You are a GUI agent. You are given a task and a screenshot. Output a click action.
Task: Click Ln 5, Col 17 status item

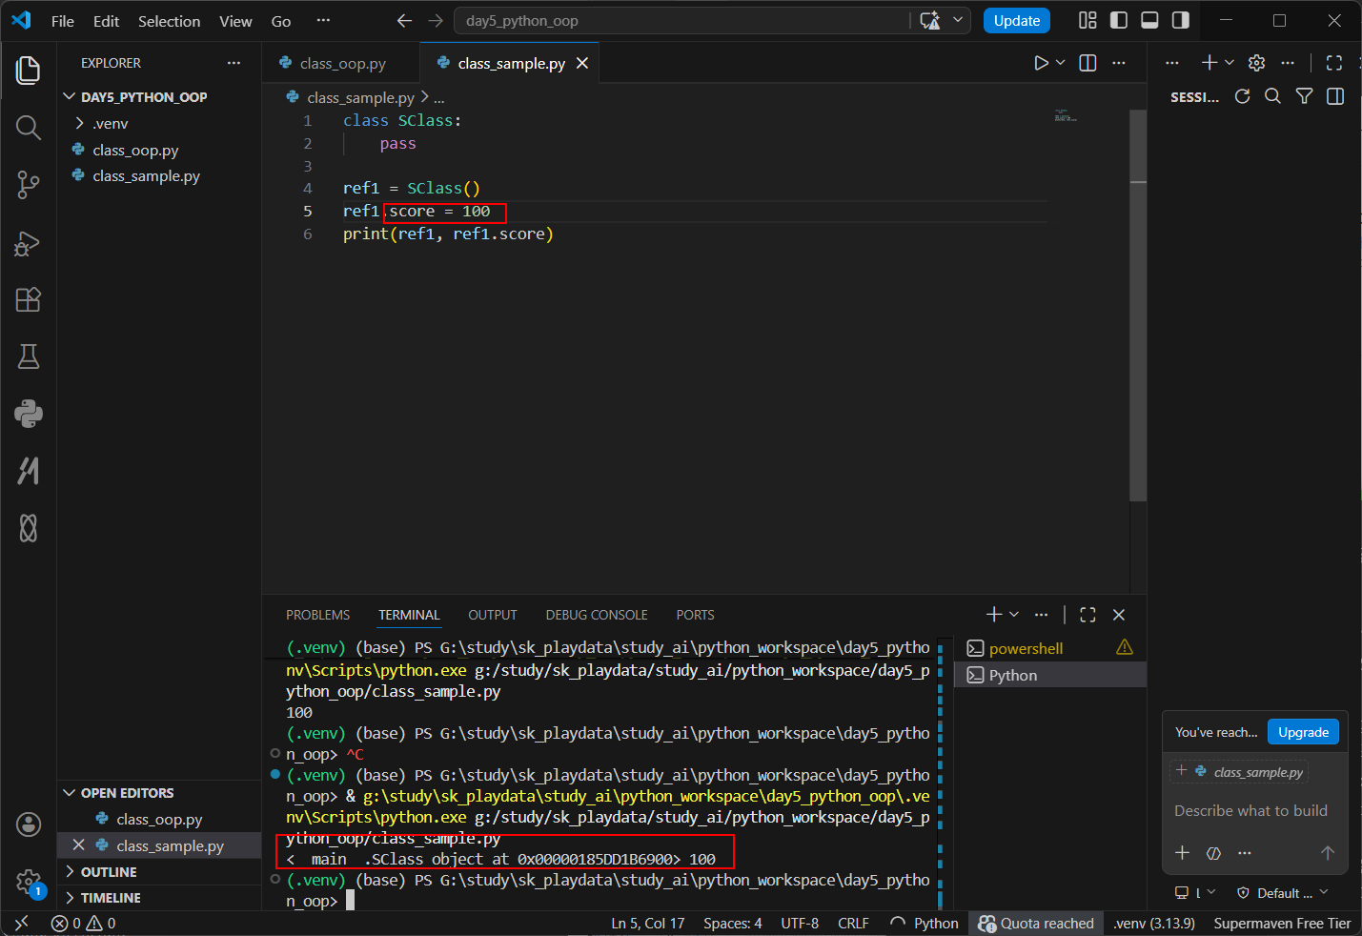coord(648,924)
